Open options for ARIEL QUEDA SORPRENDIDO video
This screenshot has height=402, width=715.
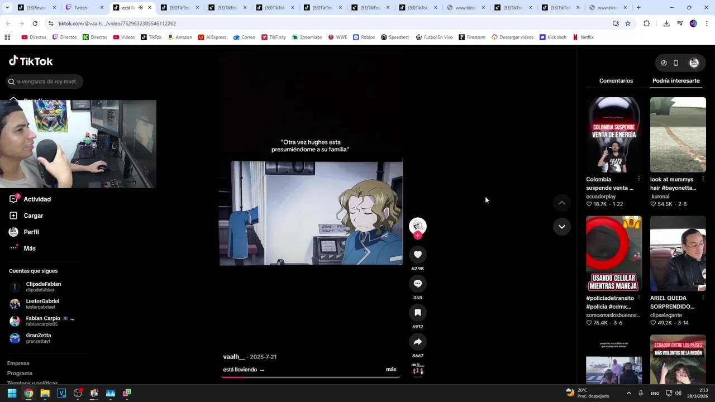pos(703,298)
